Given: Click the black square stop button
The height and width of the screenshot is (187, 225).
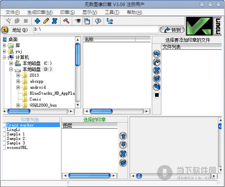Looking at the screenshot, I should (157, 95).
